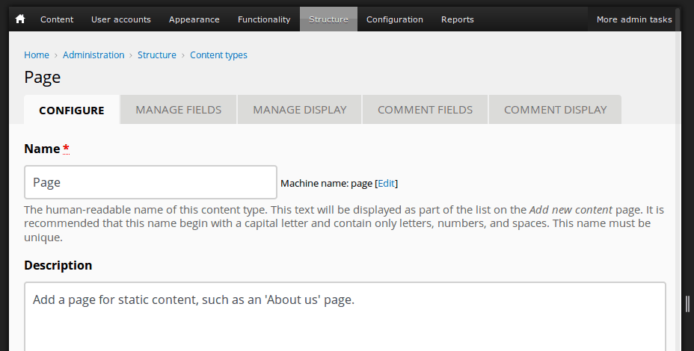The image size is (694, 351).
Task: Switch to the Comment Fields tab
Action: pos(425,110)
